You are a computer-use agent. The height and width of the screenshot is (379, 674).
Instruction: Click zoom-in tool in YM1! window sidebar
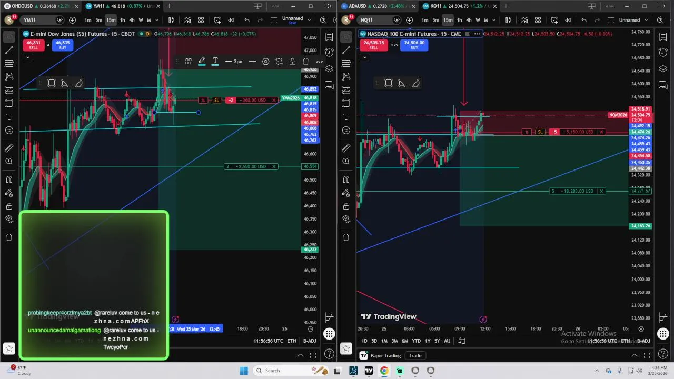tap(9, 162)
